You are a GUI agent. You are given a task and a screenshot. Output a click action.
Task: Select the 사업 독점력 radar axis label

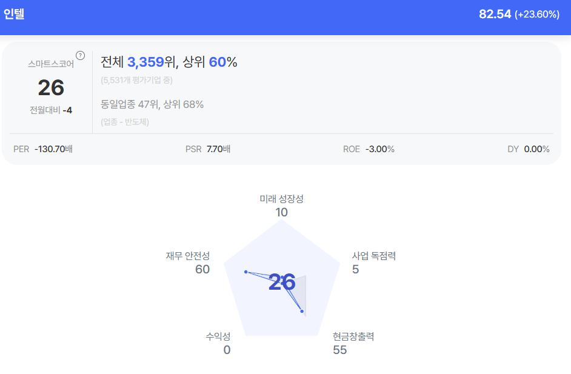point(374,256)
